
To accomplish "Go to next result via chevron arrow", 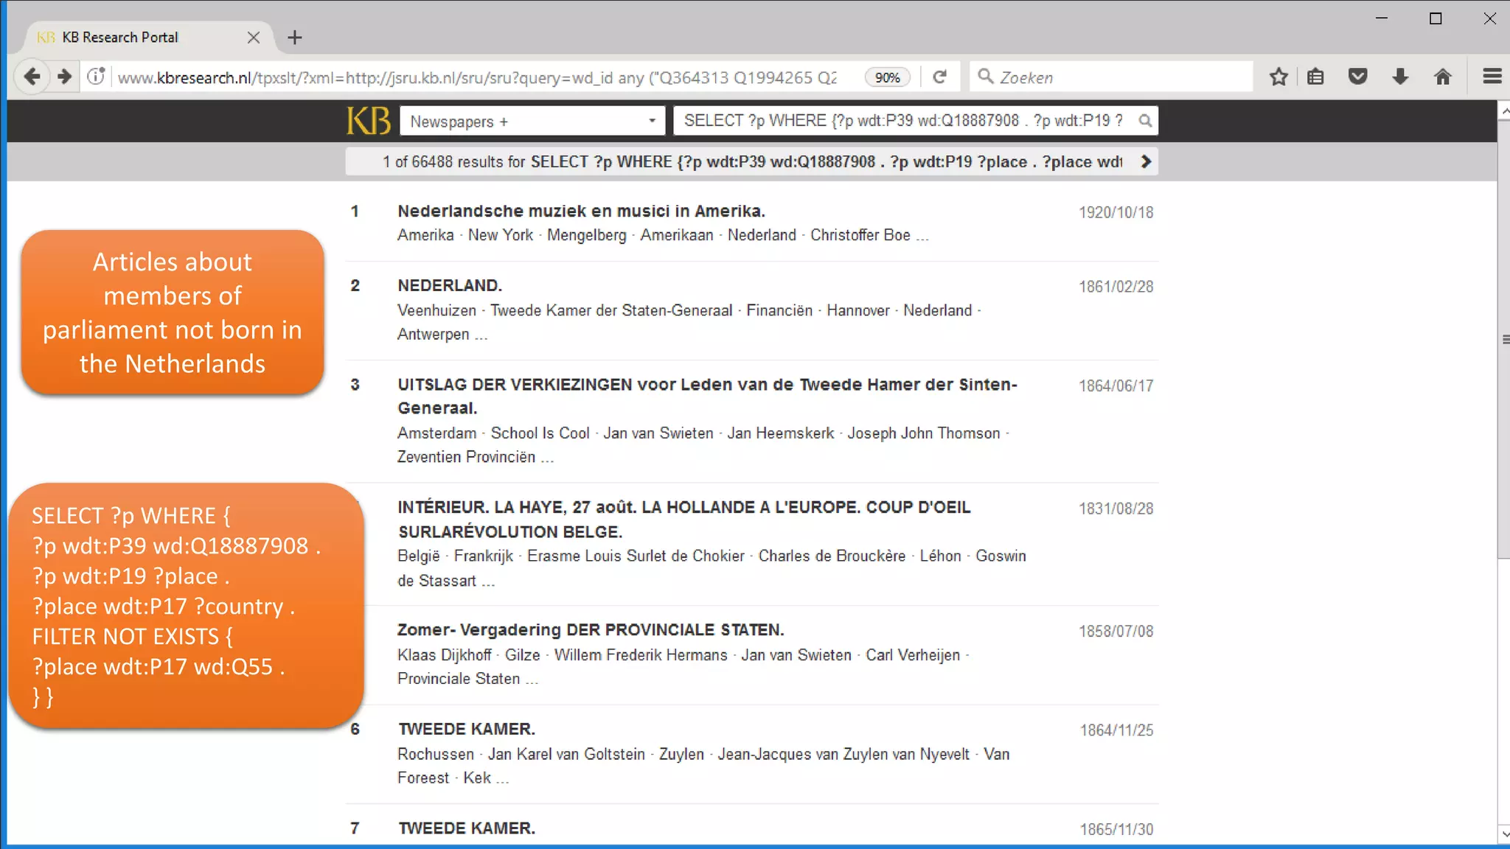I will 1146,161.
